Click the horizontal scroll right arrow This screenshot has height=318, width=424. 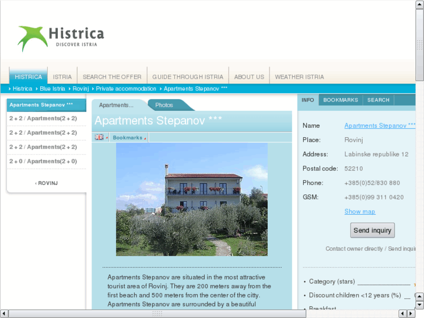[411, 314]
